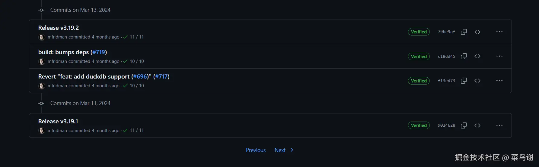
Task: Browse repository at Release v3.19.1 commit
Action: [x=477, y=125]
